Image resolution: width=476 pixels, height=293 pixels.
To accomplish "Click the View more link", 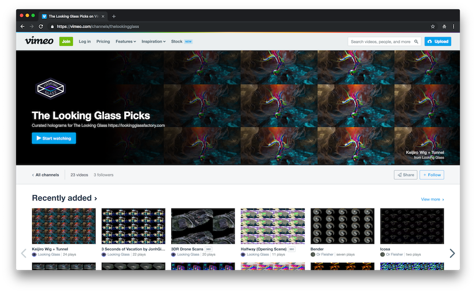I will 432,199.
